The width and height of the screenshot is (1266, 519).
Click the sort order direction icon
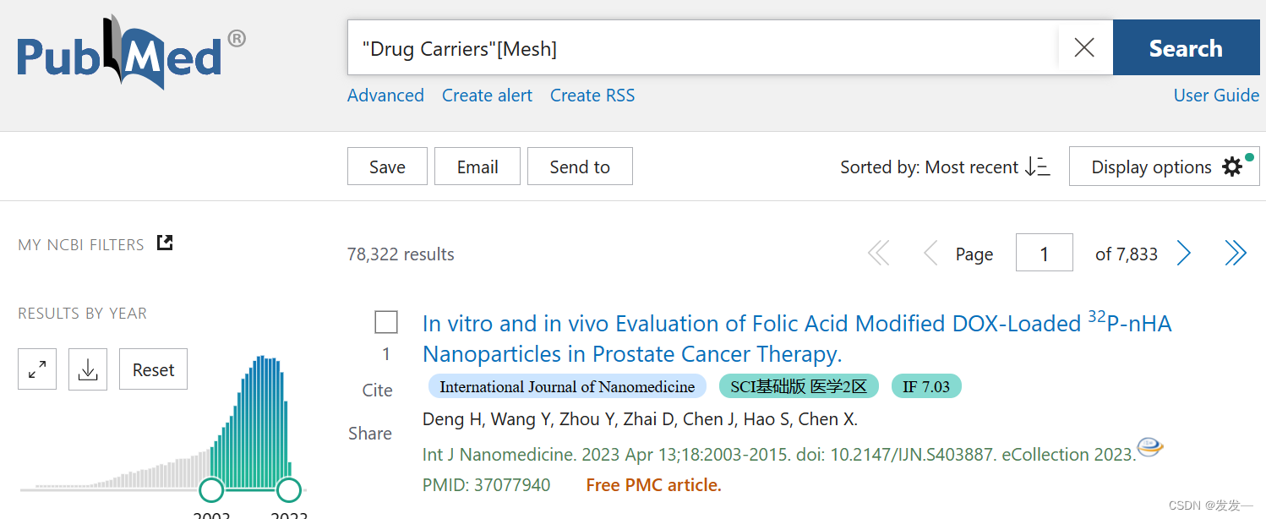(x=1038, y=167)
